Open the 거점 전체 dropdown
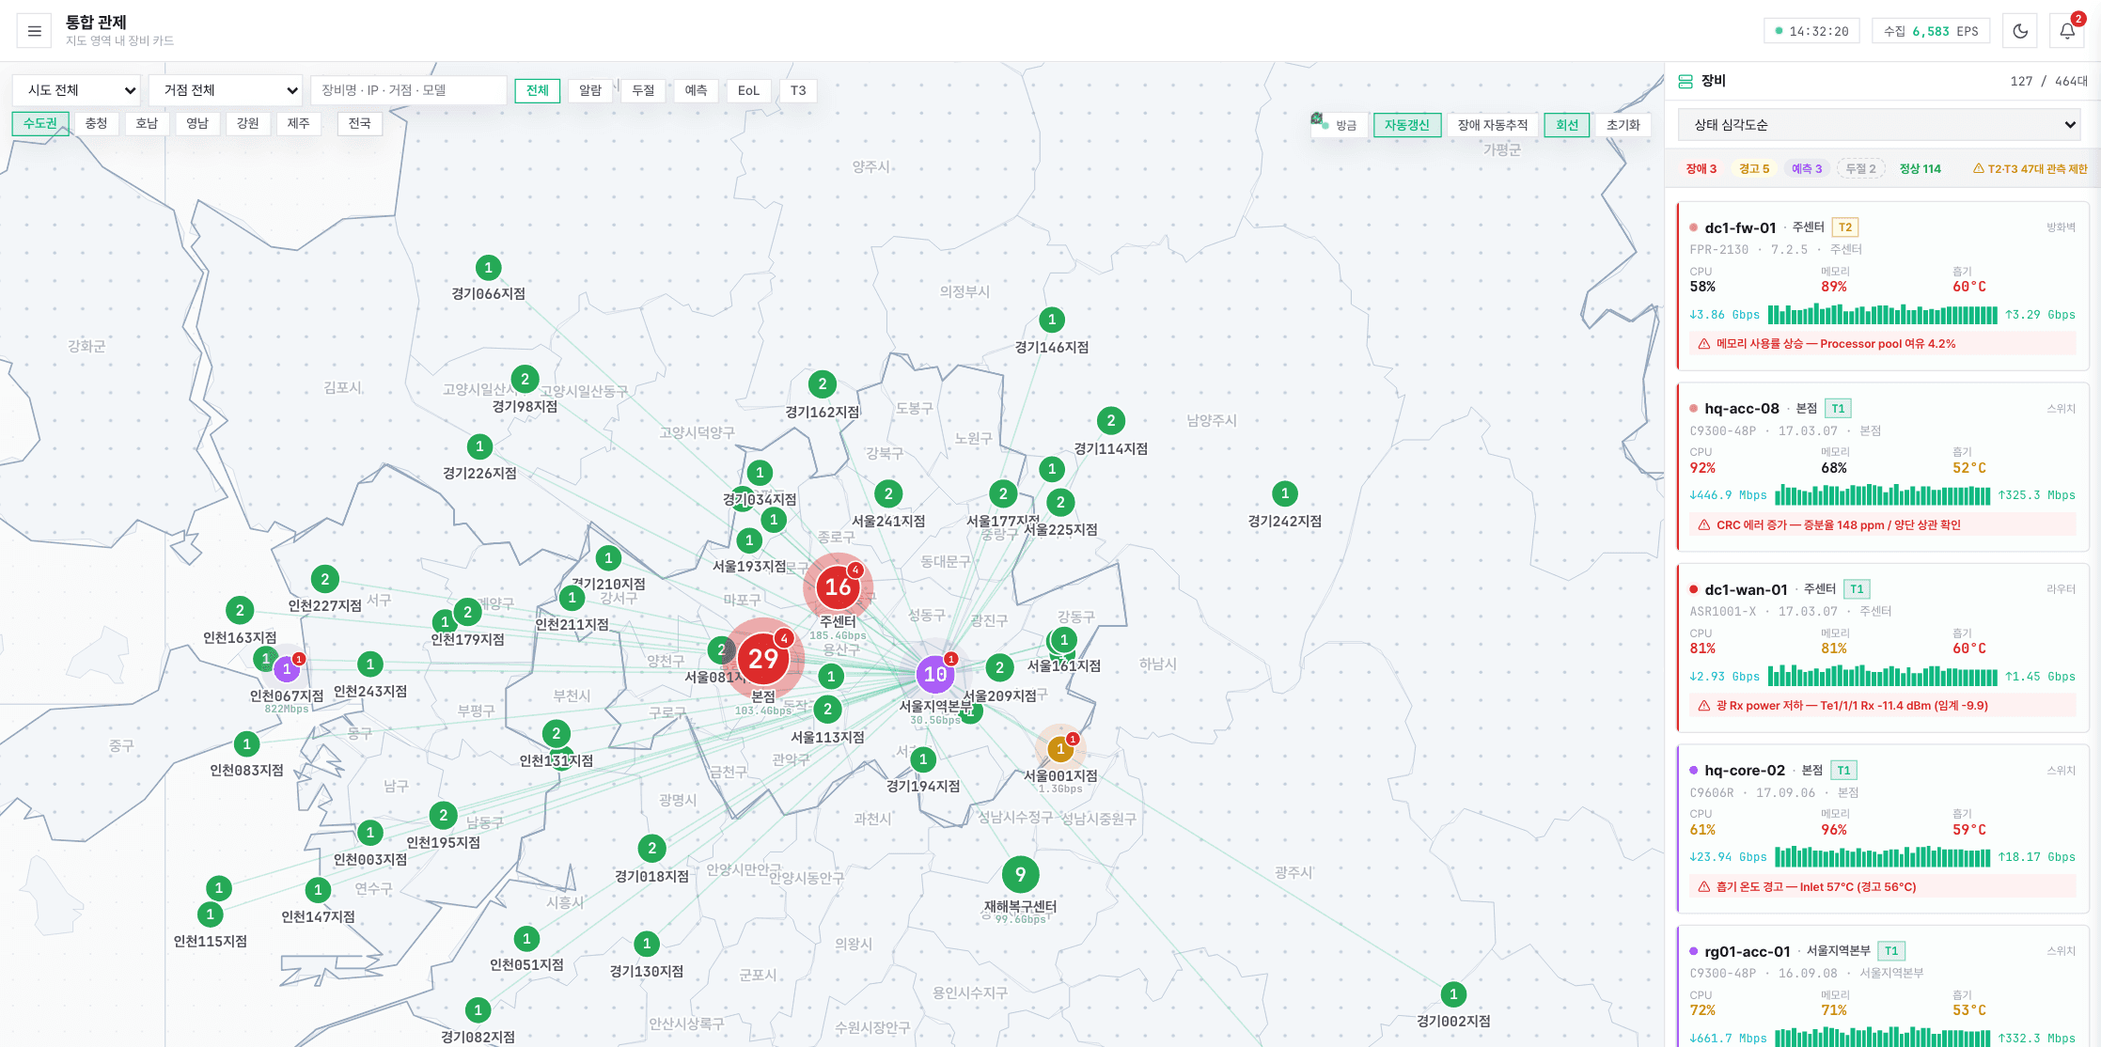Viewport: 2101px width, 1047px height. (226, 90)
